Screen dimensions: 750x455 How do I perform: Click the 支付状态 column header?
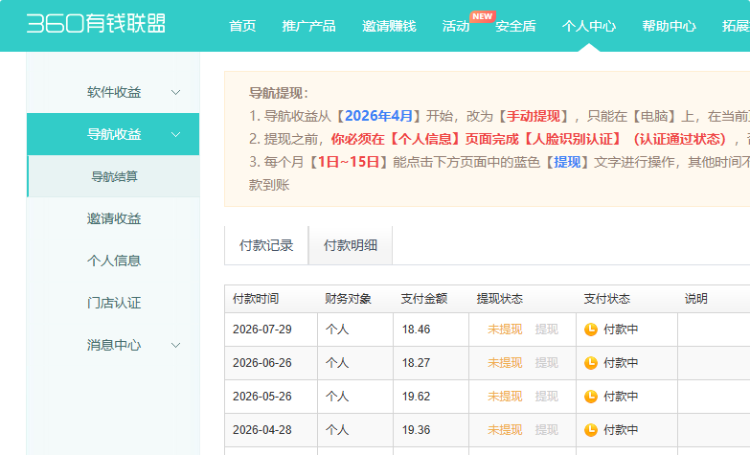[607, 299]
